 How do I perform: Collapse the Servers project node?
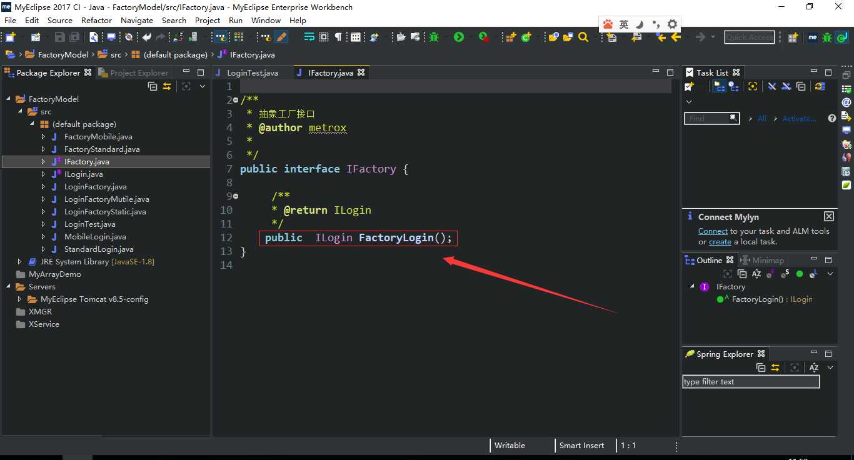point(8,286)
